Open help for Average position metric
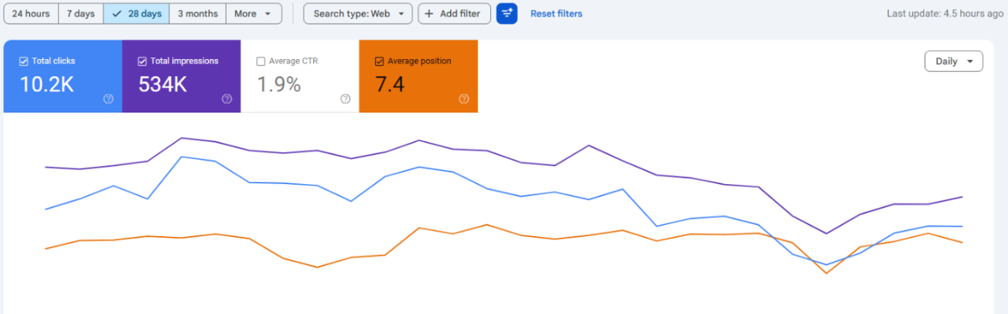 [x=464, y=99]
